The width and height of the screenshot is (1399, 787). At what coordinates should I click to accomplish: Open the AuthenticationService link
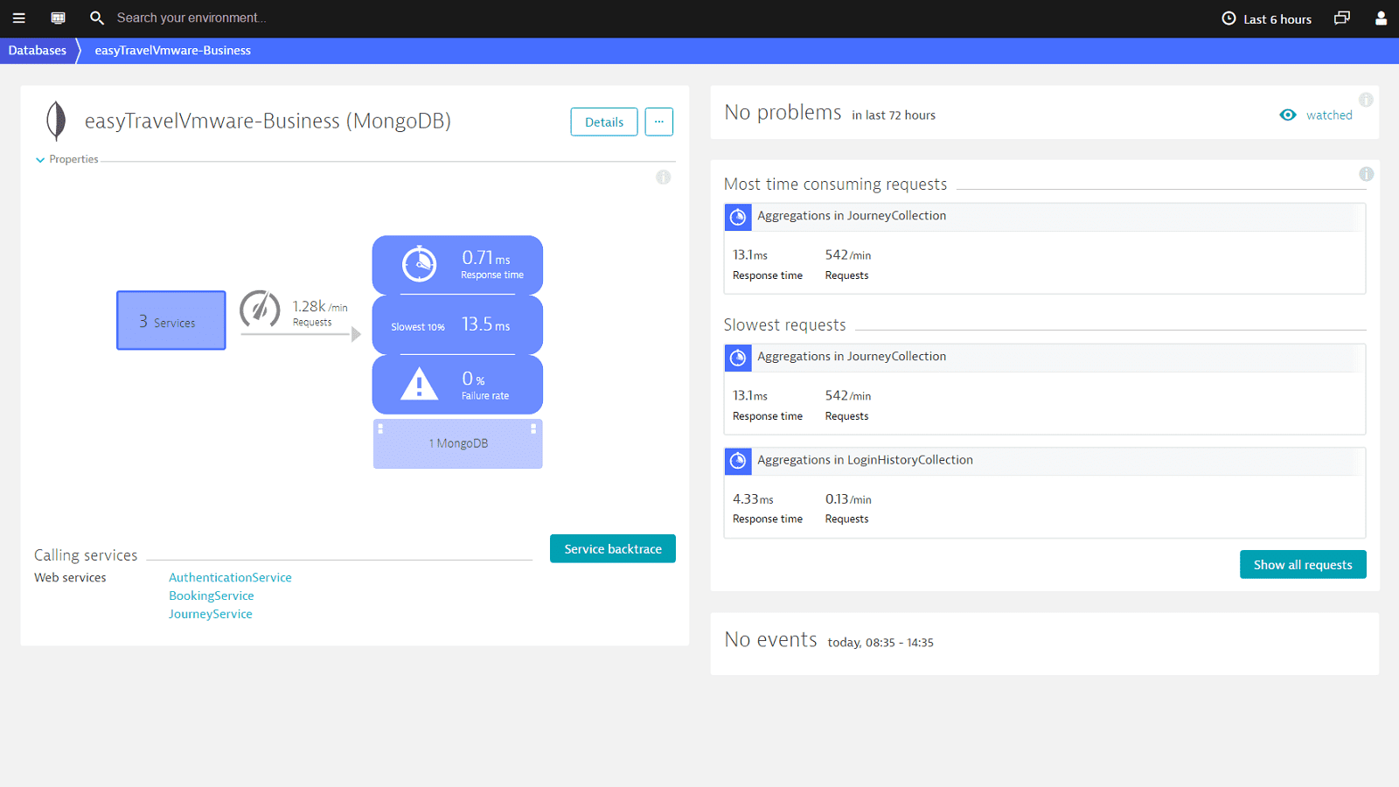pyautogui.click(x=230, y=577)
